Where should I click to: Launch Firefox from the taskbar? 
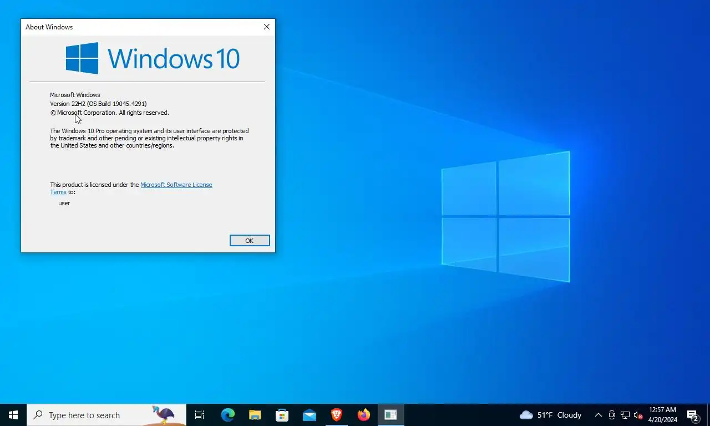363,415
